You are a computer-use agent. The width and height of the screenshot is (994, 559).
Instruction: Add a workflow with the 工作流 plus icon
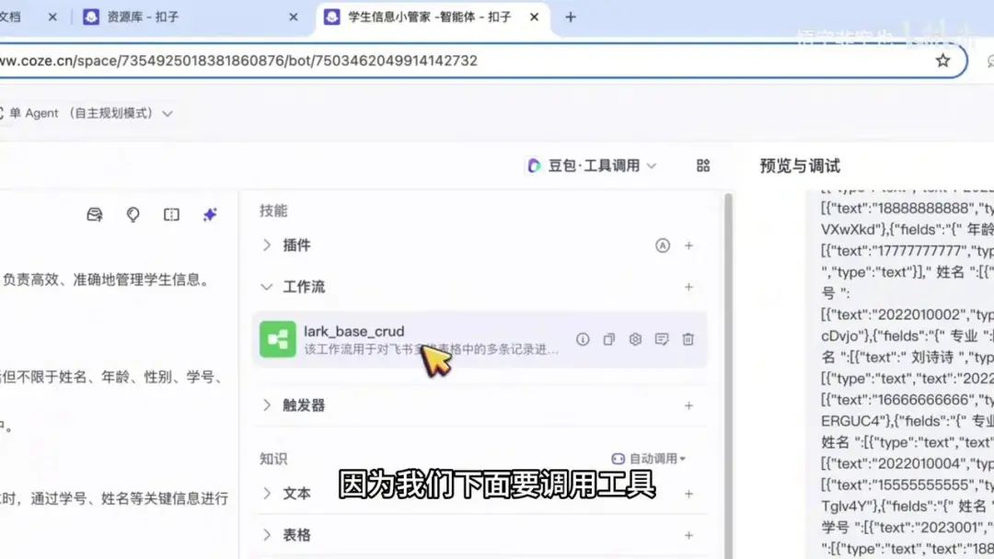(689, 287)
